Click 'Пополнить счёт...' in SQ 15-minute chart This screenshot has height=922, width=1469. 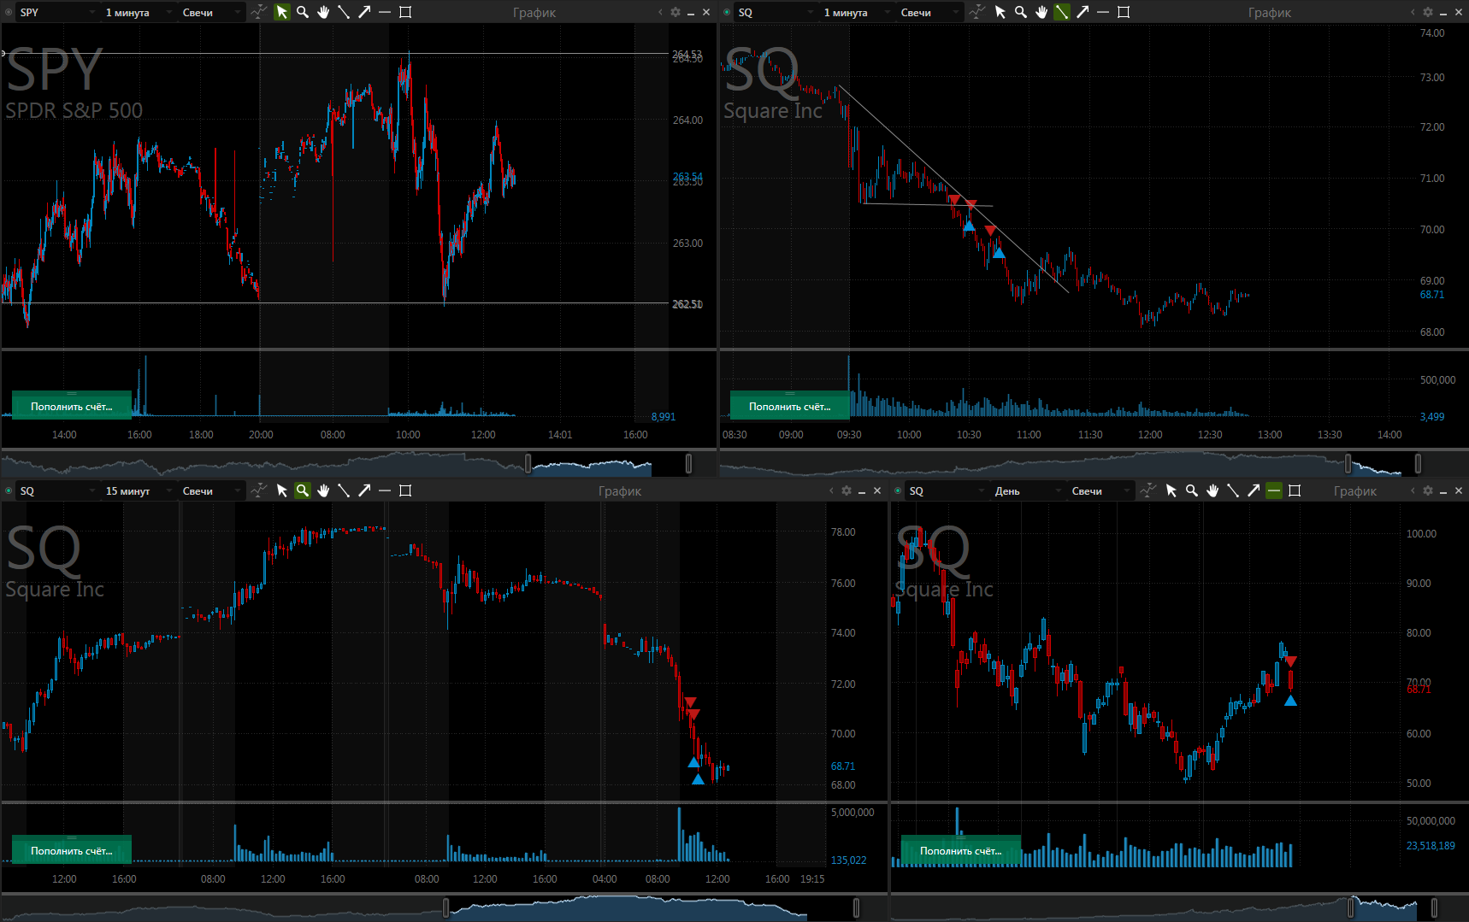point(72,850)
